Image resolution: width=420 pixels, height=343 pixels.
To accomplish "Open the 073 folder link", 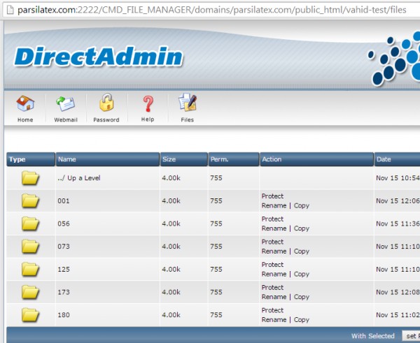I will pyautogui.click(x=64, y=247).
